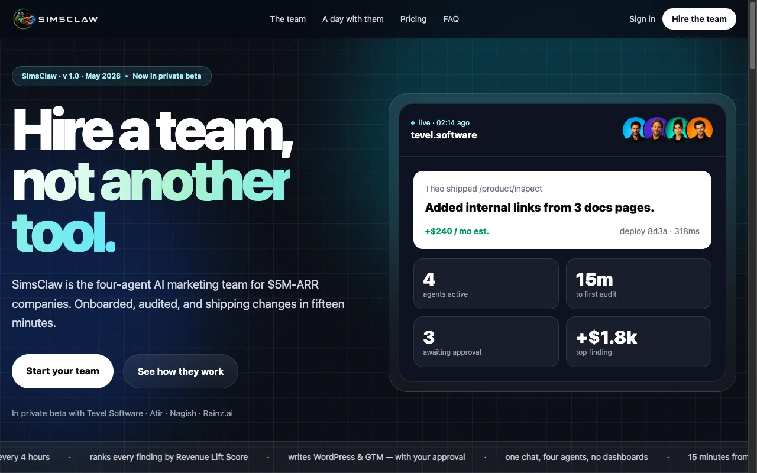Click the SimsClaw logo icon
The width and height of the screenshot is (757, 473).
pyautogui.click(x=24, y=19)
